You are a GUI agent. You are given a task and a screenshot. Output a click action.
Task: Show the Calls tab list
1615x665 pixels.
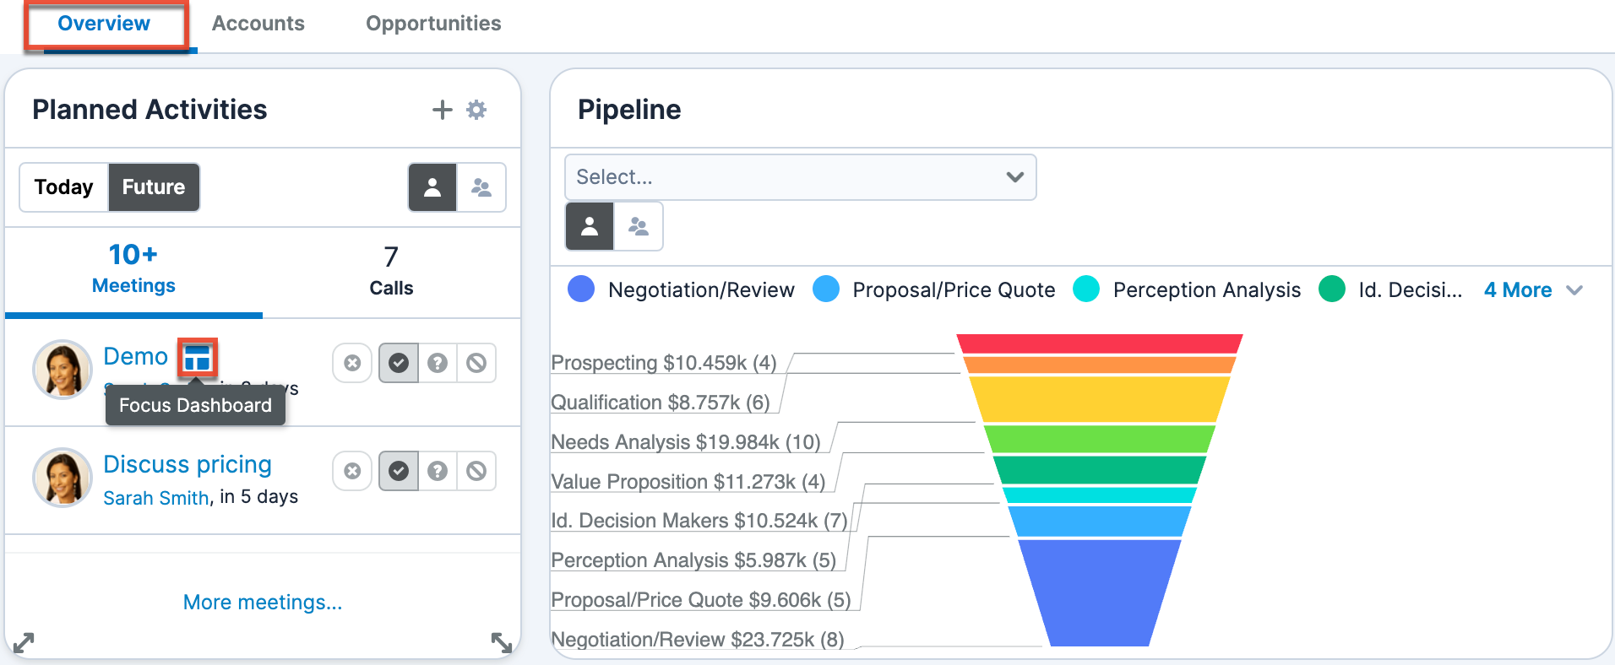pos(391,272)
